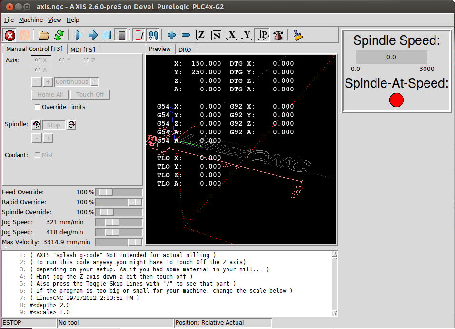455x329 pixels.
Task: Jog axis in plus direction
Action: coord(48,81)
